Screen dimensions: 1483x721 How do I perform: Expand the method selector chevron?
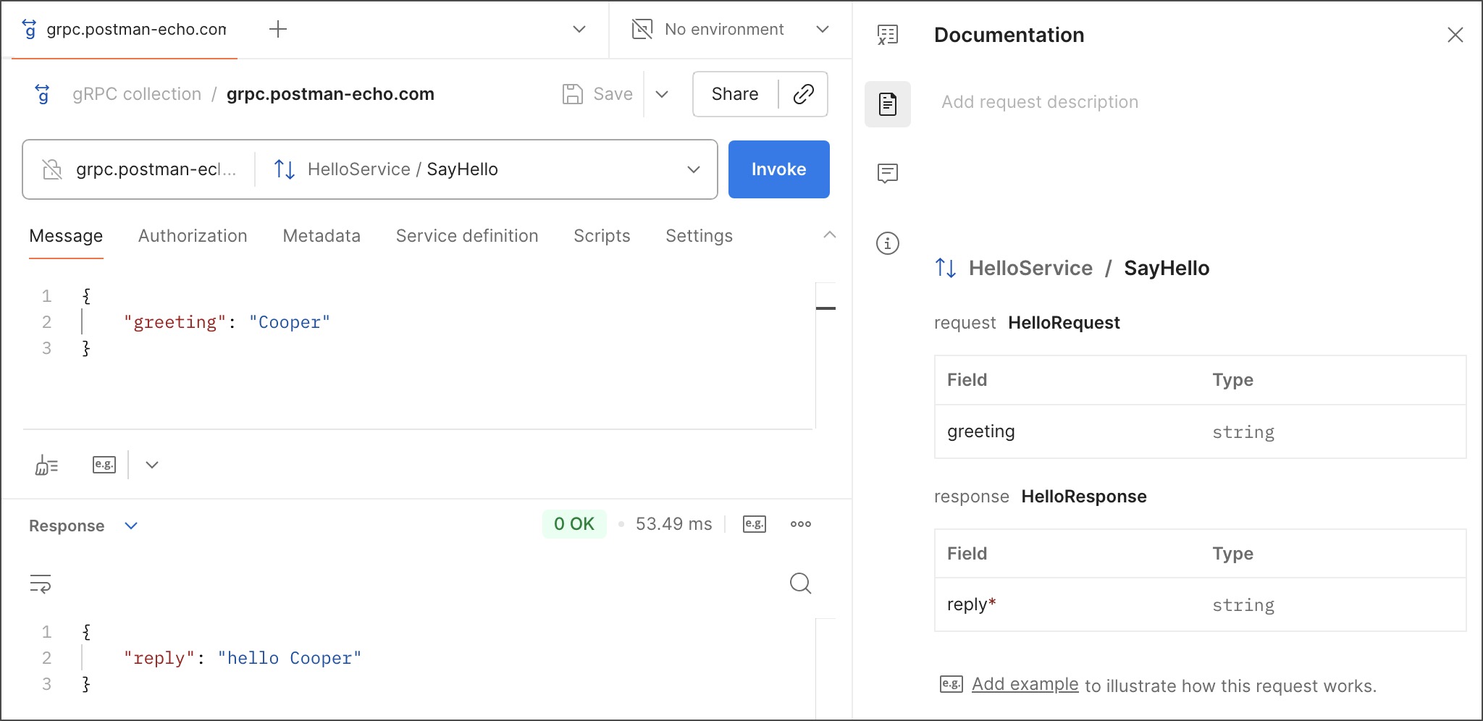(x=694, y=169)
